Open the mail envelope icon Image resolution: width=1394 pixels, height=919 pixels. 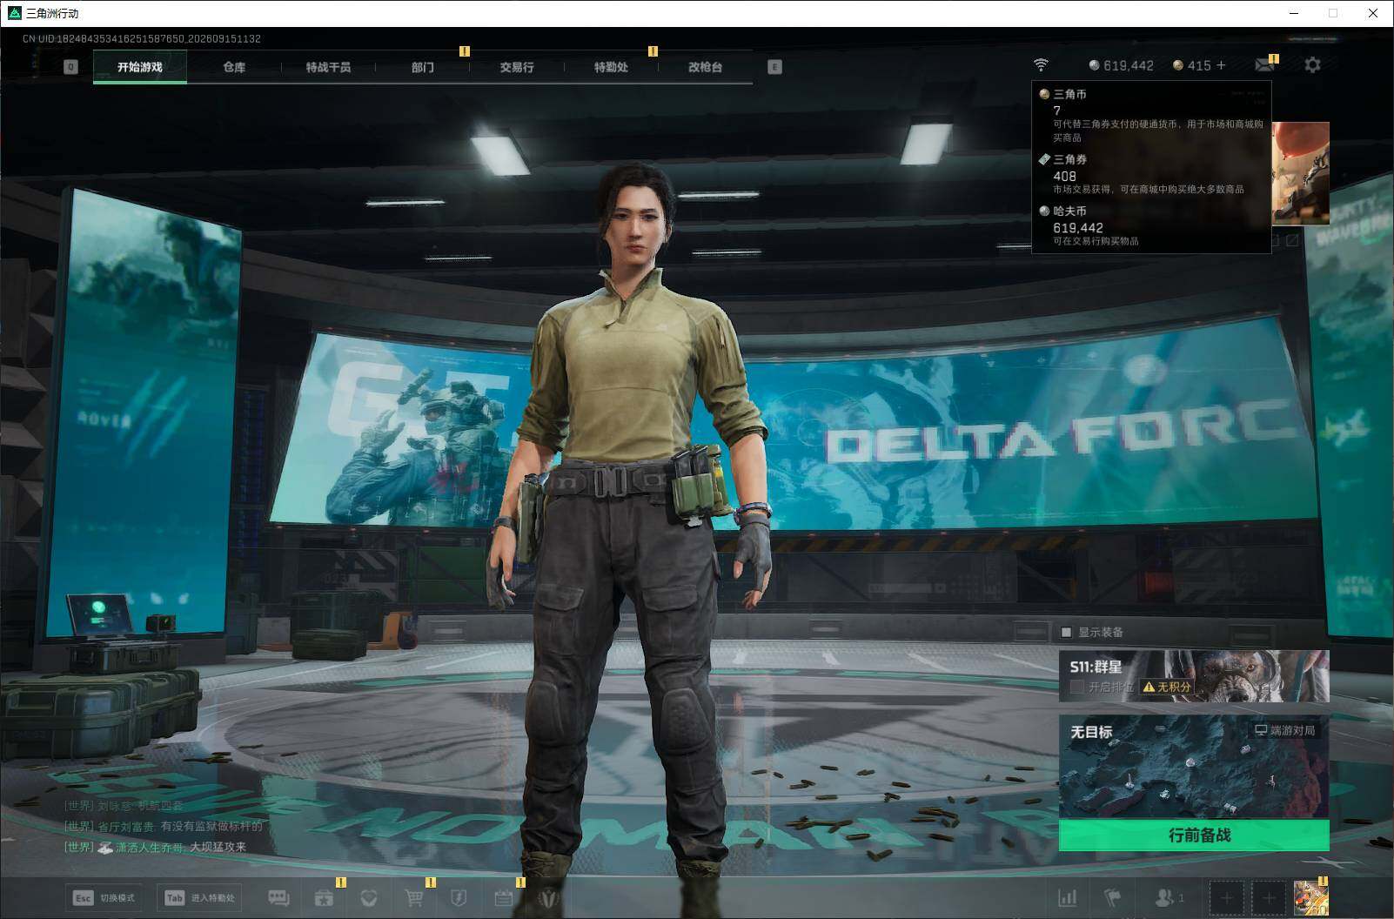pyautogui.click(x=1265, y=65)
